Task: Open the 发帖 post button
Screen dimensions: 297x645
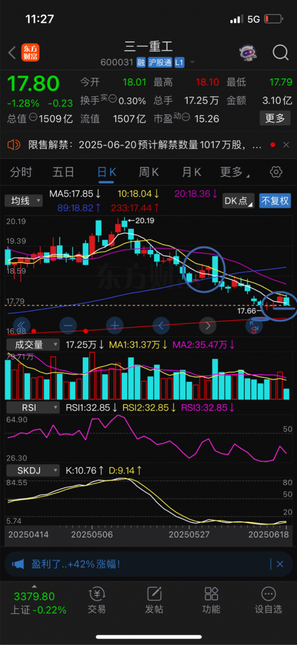Action: [x=154, y=600]
